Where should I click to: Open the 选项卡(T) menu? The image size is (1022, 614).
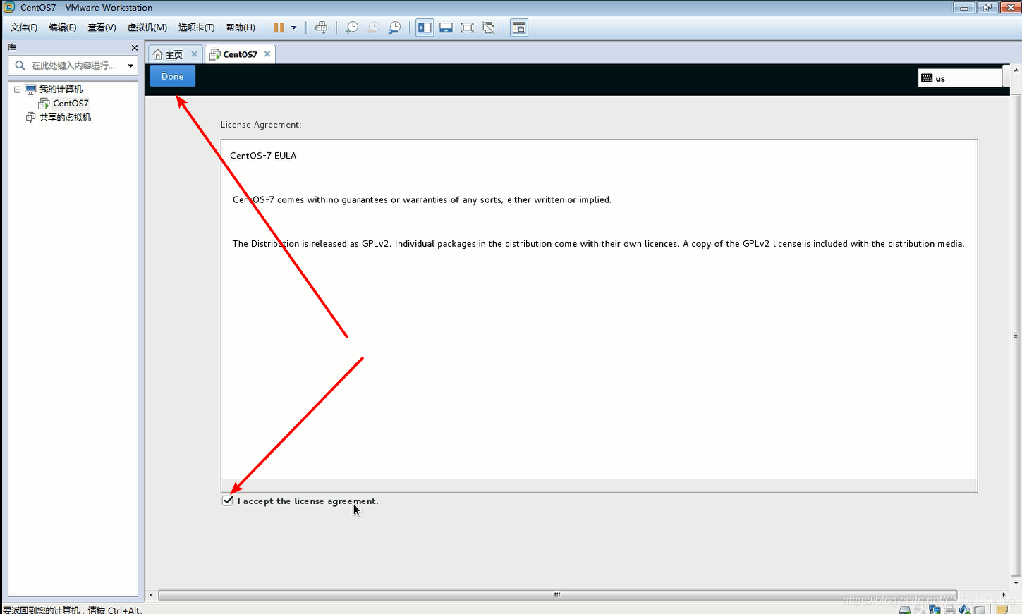tap(196, 27)
